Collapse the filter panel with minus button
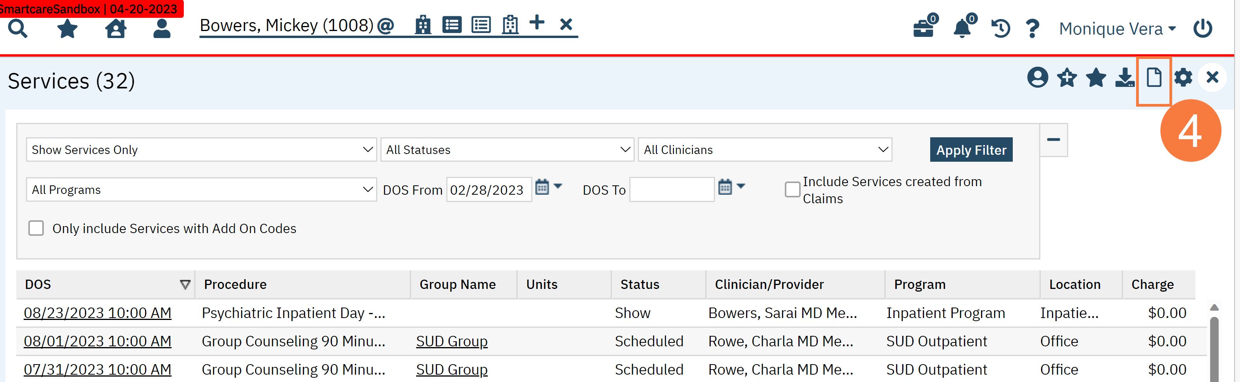Screen dimensions: 1240x382 1053,140
